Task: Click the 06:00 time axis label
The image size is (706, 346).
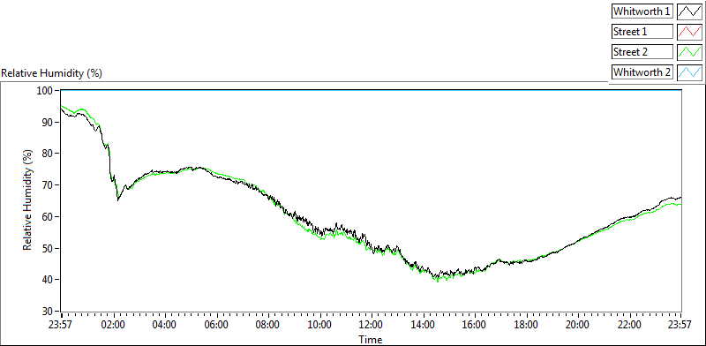Action: pyautogui.click(x=216, y=325)
